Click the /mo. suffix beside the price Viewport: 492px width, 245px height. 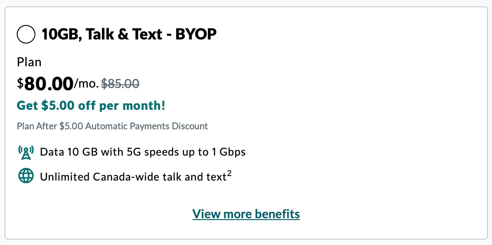point(86,83)
